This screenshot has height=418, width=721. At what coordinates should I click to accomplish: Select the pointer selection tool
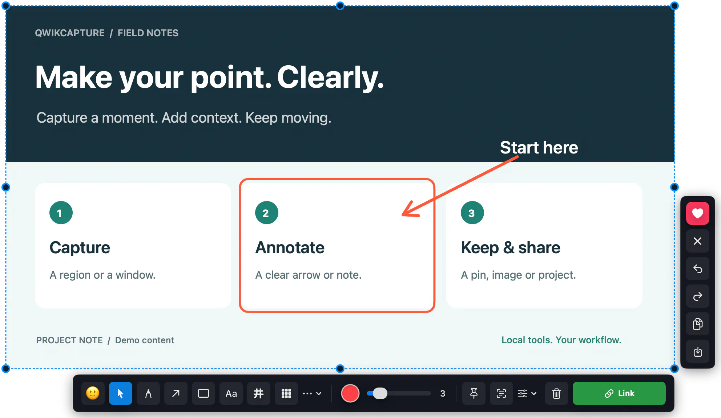[120, 393]
